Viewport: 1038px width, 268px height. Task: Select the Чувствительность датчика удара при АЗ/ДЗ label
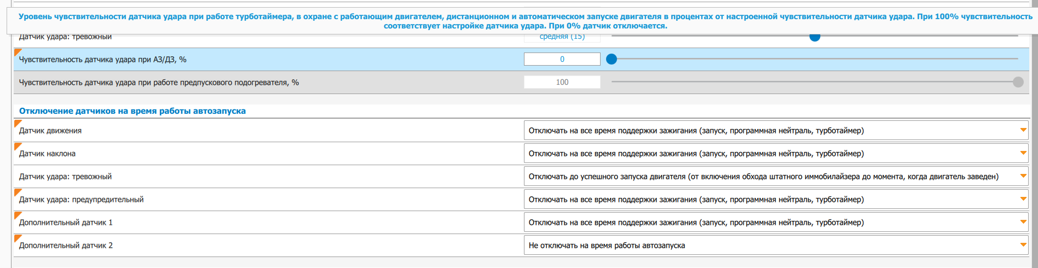click(102, 60)
